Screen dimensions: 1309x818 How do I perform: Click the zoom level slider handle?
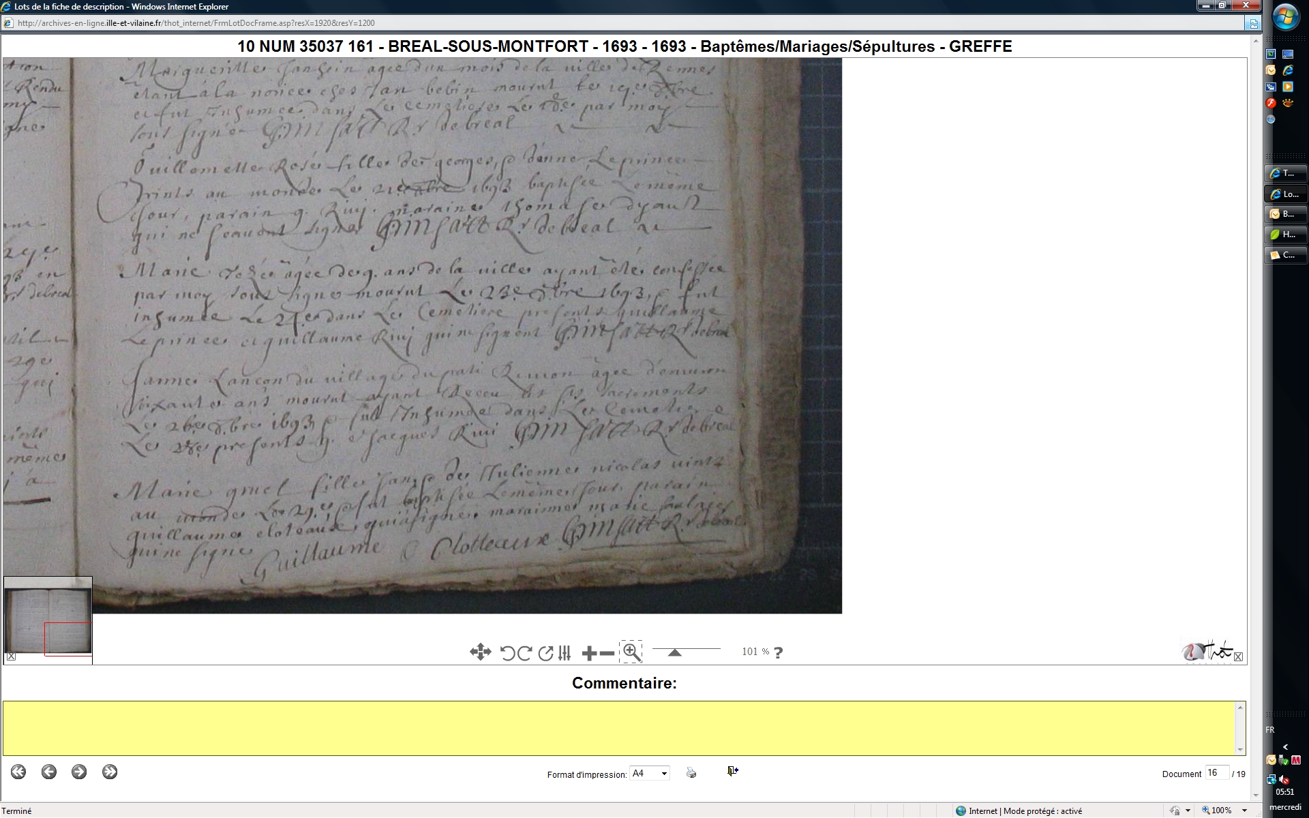click(674, 652)
